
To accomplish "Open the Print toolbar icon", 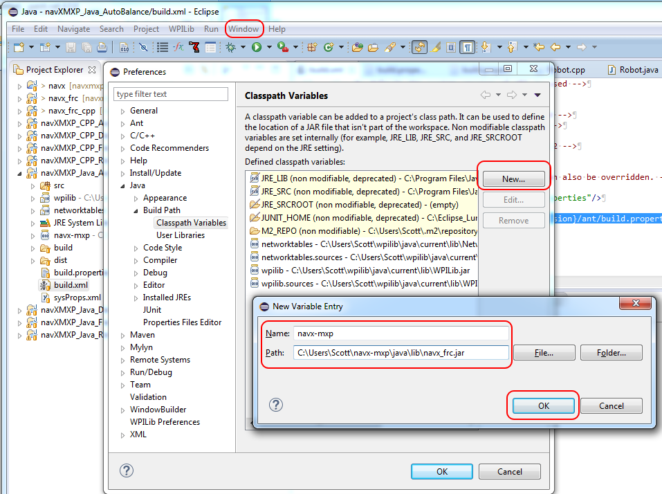I will [102, 47].
